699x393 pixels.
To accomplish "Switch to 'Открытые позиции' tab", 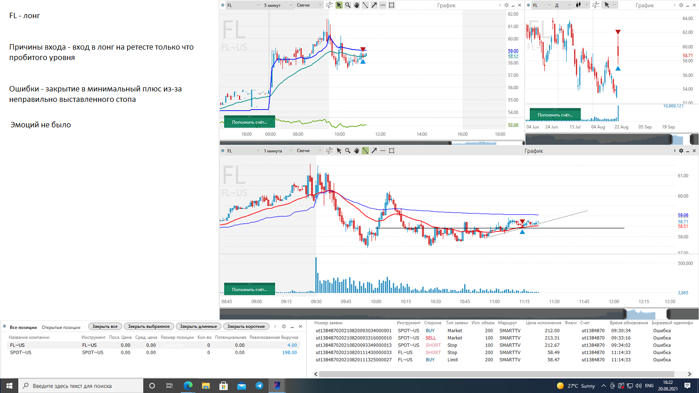I will [x=61, y=327].
